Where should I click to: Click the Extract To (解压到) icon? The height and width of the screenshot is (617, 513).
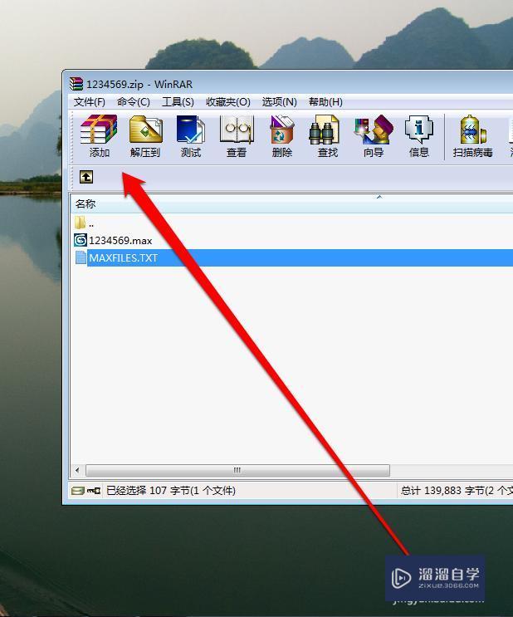tap(145, 135)
